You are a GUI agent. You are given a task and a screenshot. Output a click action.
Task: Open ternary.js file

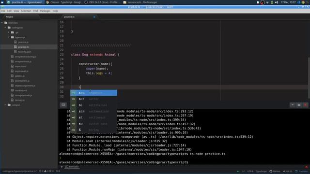point(20,100)
